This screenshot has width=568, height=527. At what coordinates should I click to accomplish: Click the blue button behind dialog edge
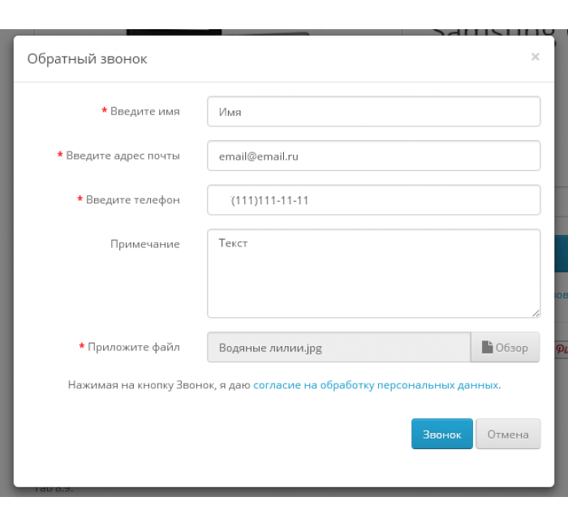[562, 253]
